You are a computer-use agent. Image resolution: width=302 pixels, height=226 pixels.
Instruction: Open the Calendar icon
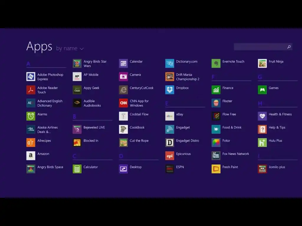pos(124,64)
